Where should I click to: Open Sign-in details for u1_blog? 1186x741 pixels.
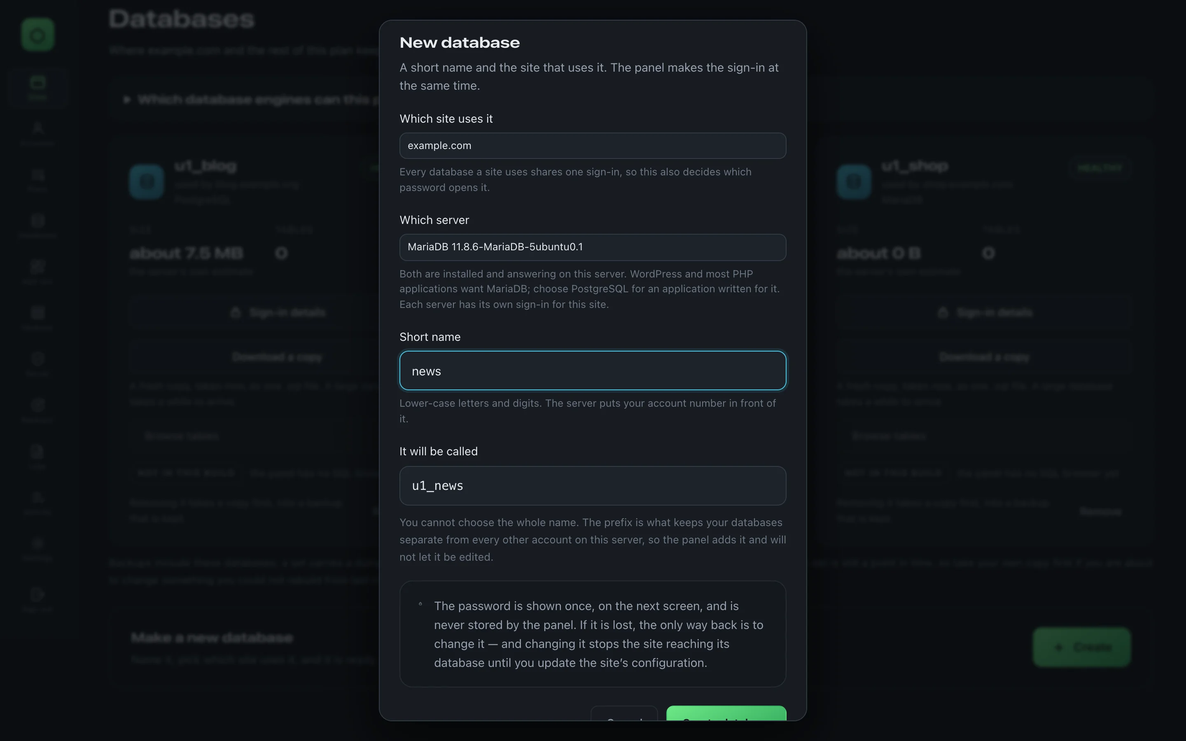coord(278,313)
